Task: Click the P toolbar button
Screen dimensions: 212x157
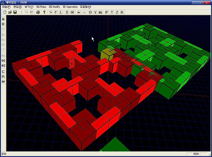Action: 107,12
